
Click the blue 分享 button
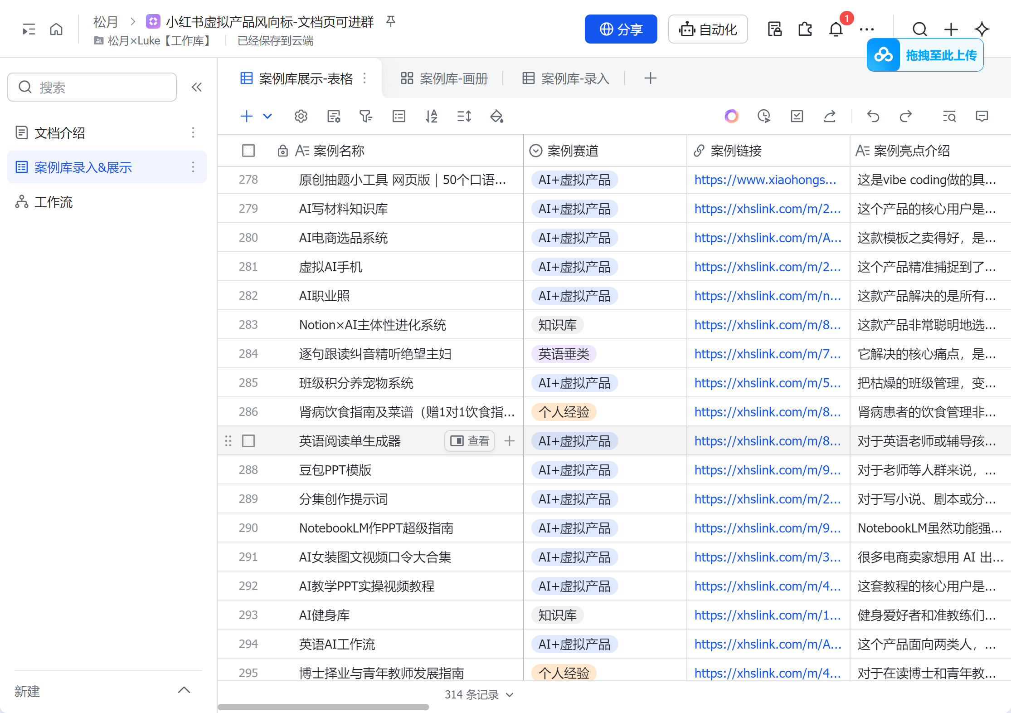tap(621, 29)
